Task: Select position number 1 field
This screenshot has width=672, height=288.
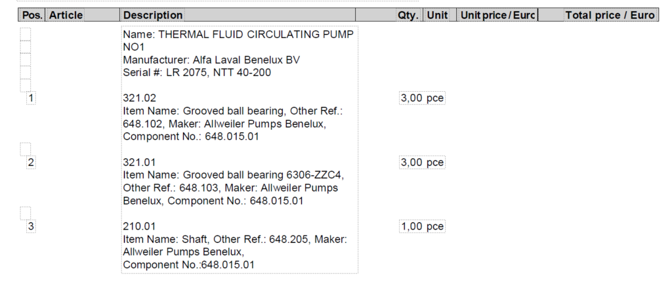Action: [x=30, y=98]
